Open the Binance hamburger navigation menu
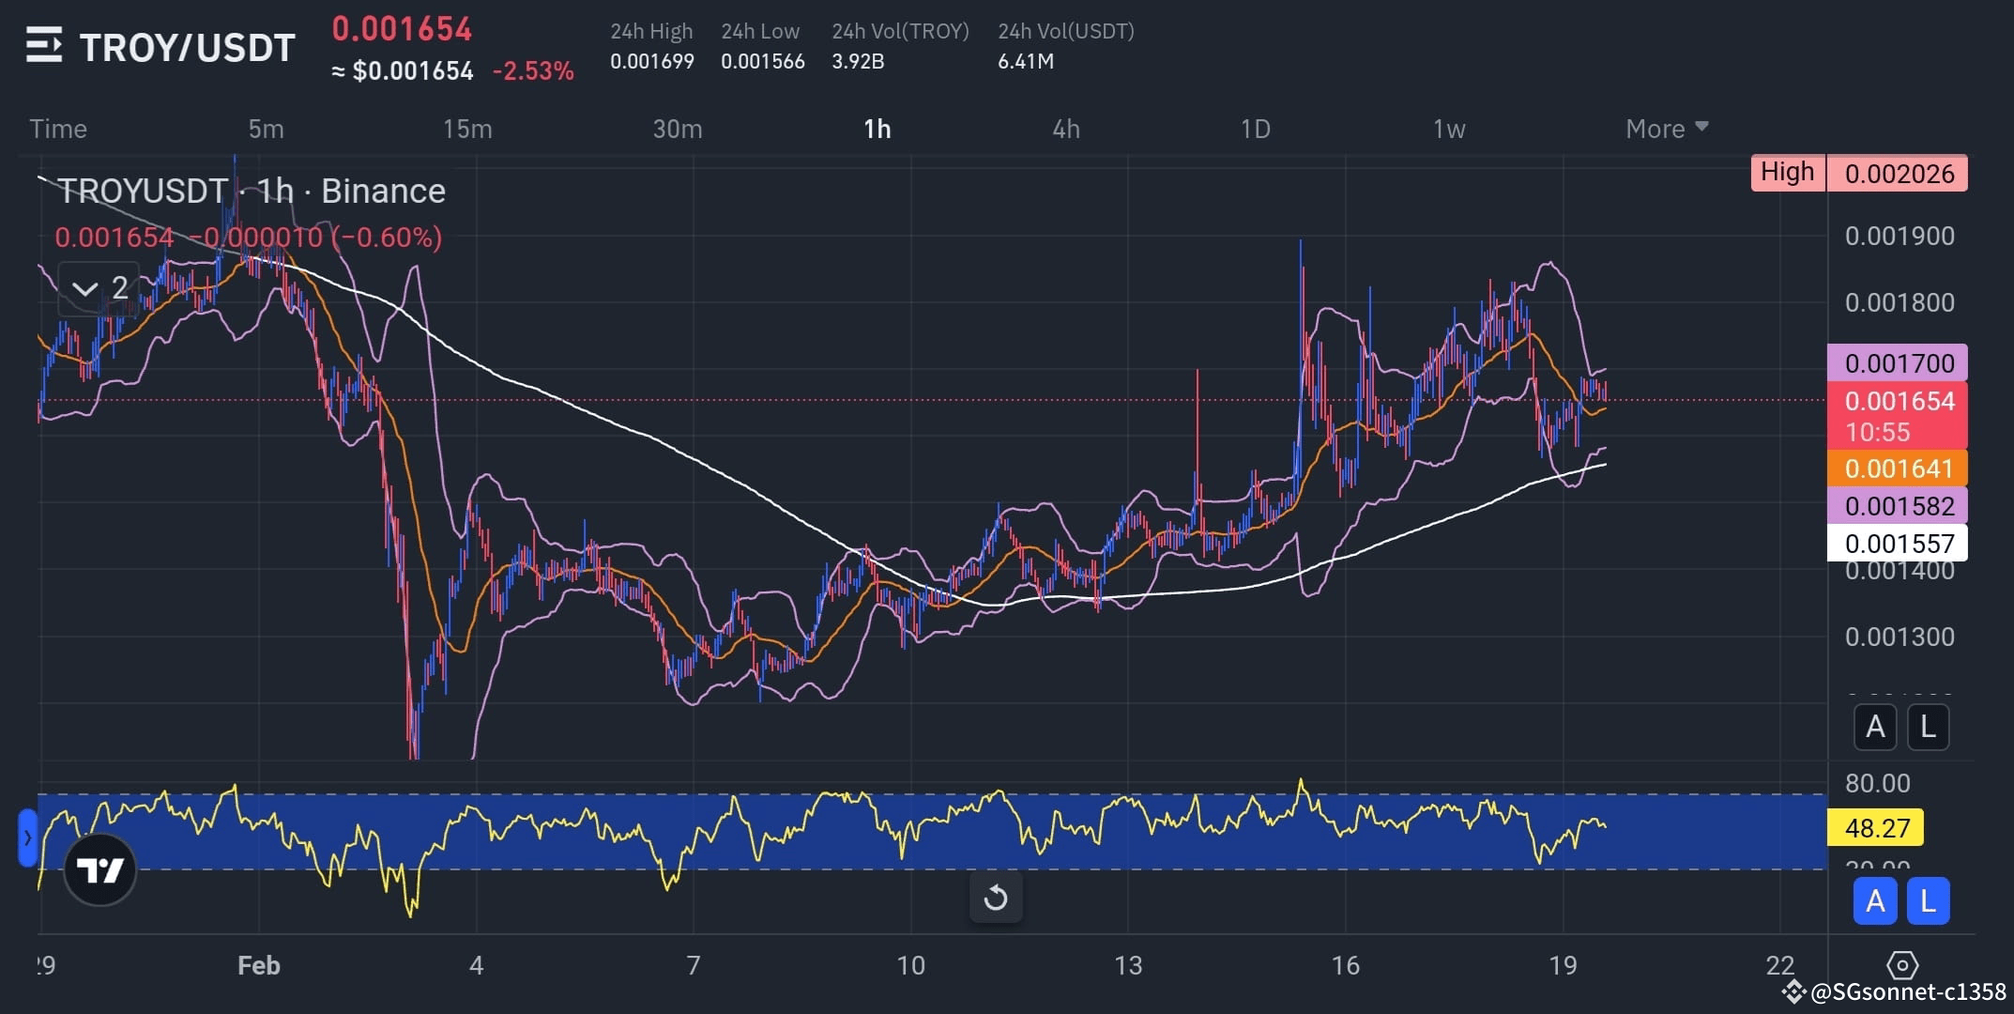This screenshot has height=1014, width=2014. (44, 45)
